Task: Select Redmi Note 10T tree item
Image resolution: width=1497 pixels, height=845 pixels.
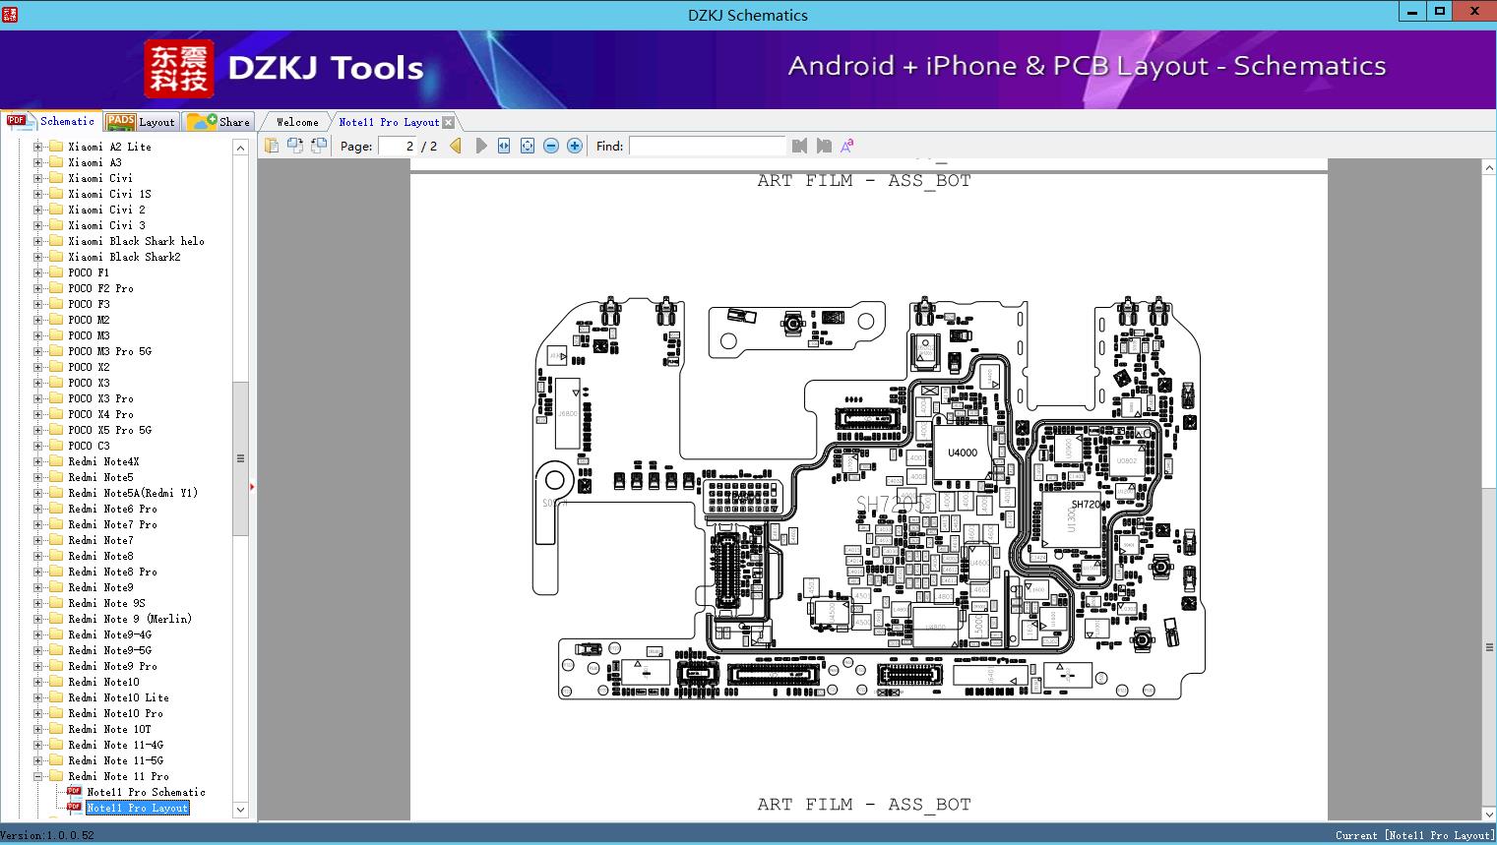Action: tap(109, 729)
